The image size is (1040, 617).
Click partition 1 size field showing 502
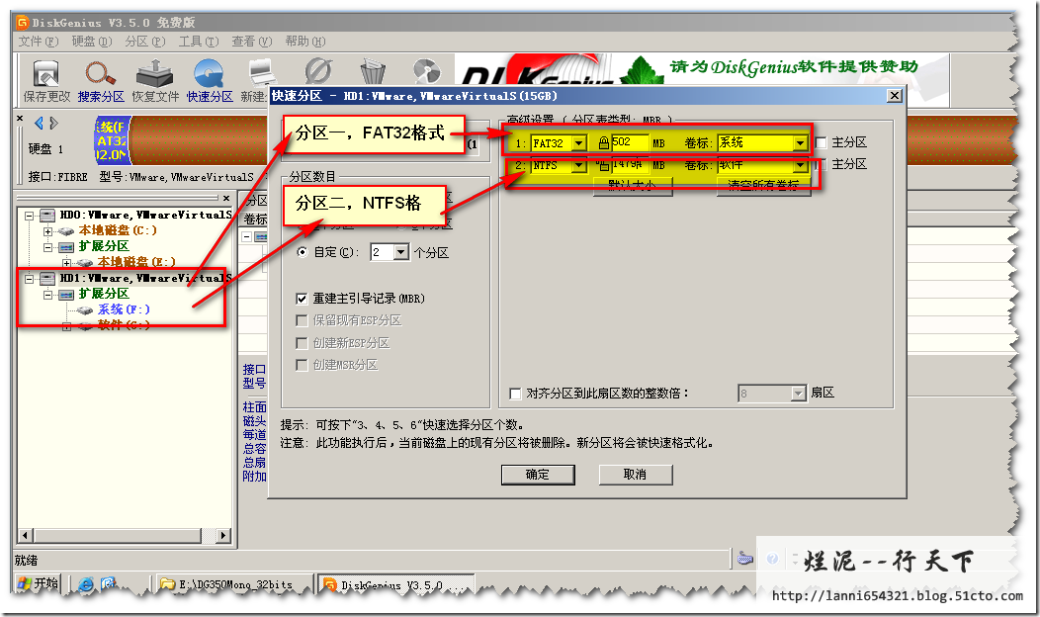pyautogui.click(x=630, y=142)
